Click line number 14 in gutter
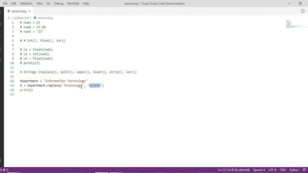Screen dimensions: 308x173 pyautogui.click(x=12, y=81)
